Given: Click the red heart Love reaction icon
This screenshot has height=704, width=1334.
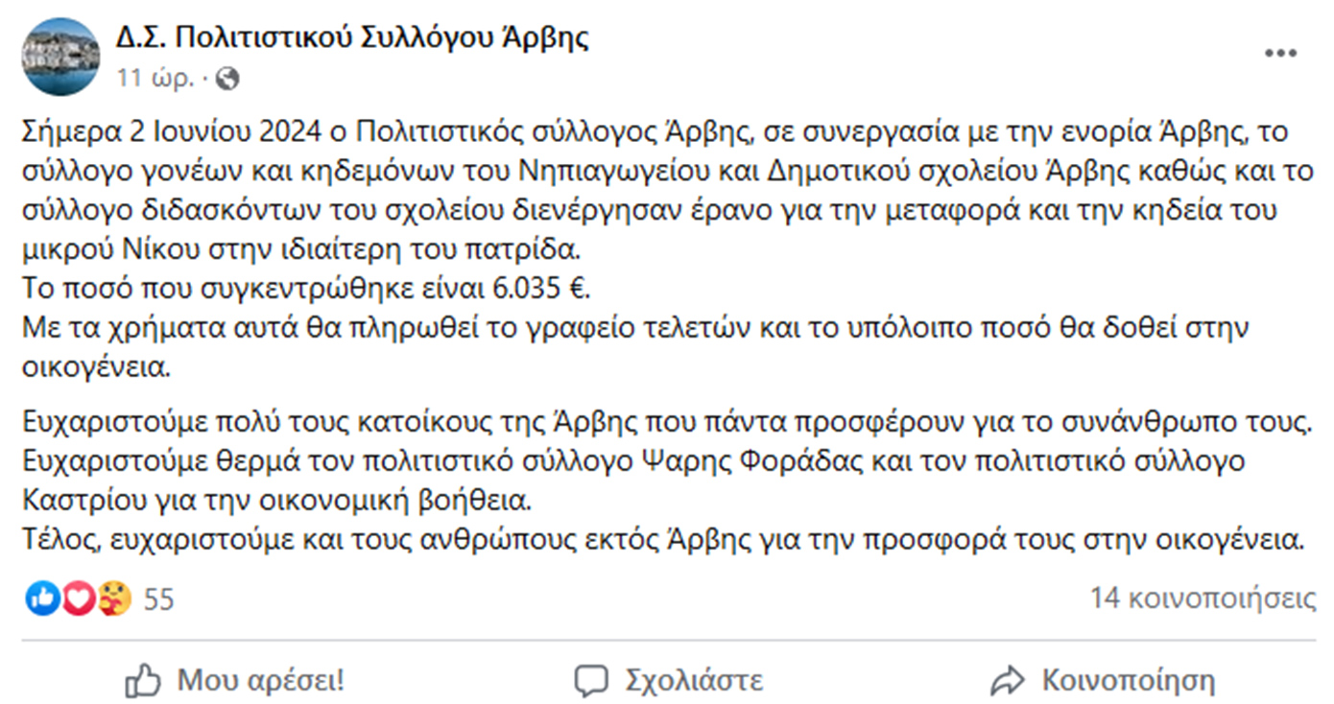Looking at the screenshot, I should (x=79, y=599).
